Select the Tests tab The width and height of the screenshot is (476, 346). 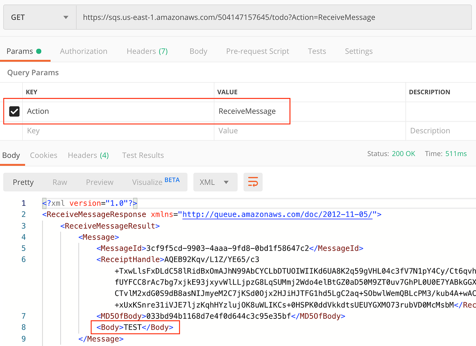317,51
